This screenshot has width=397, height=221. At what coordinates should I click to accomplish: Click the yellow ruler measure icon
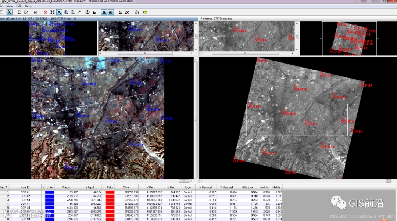[x=145, y=12]
